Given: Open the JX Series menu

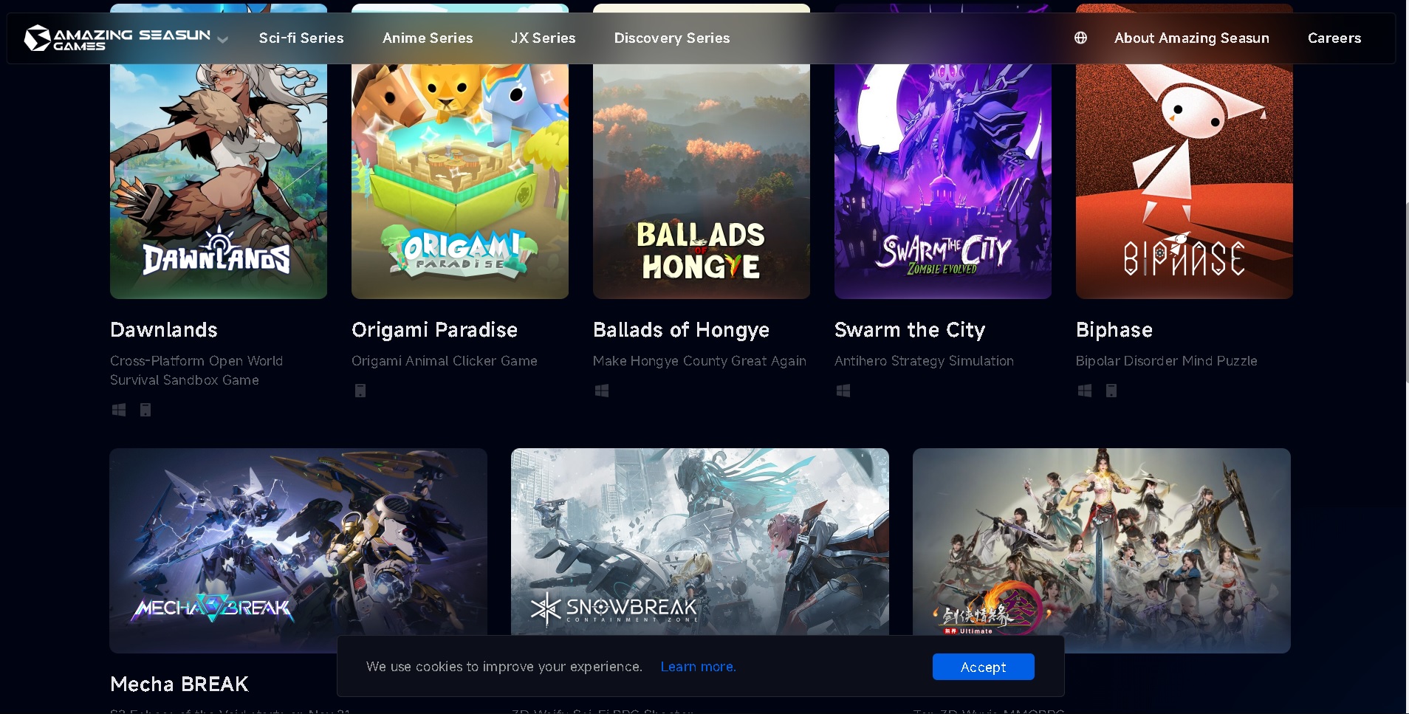Looking at the screenshot, I should click(x=543, y=38).
